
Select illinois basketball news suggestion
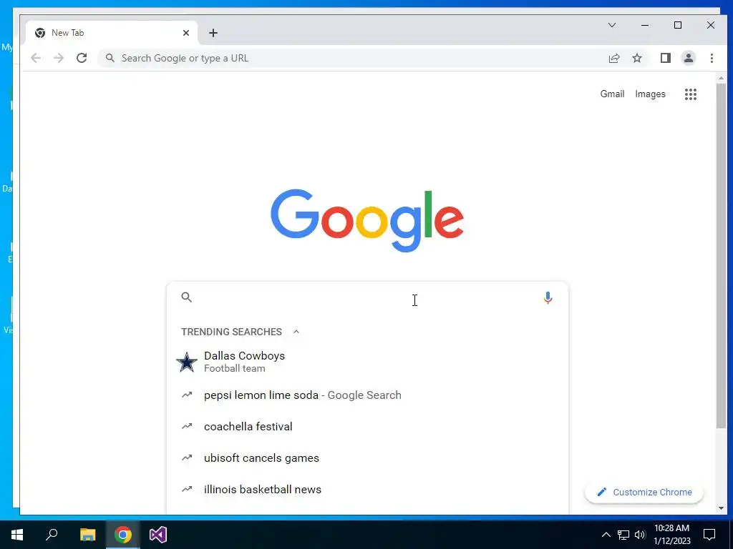coord(367,489)
